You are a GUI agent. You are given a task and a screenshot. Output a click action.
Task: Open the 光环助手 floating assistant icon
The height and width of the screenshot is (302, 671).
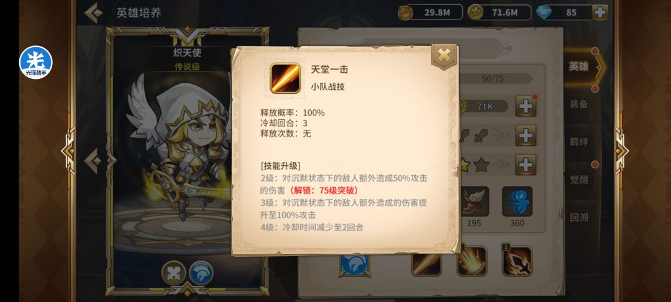click(35, 63)
